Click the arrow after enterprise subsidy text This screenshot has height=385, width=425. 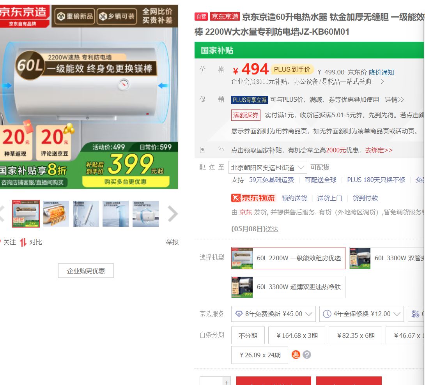[x=382, y=81]
